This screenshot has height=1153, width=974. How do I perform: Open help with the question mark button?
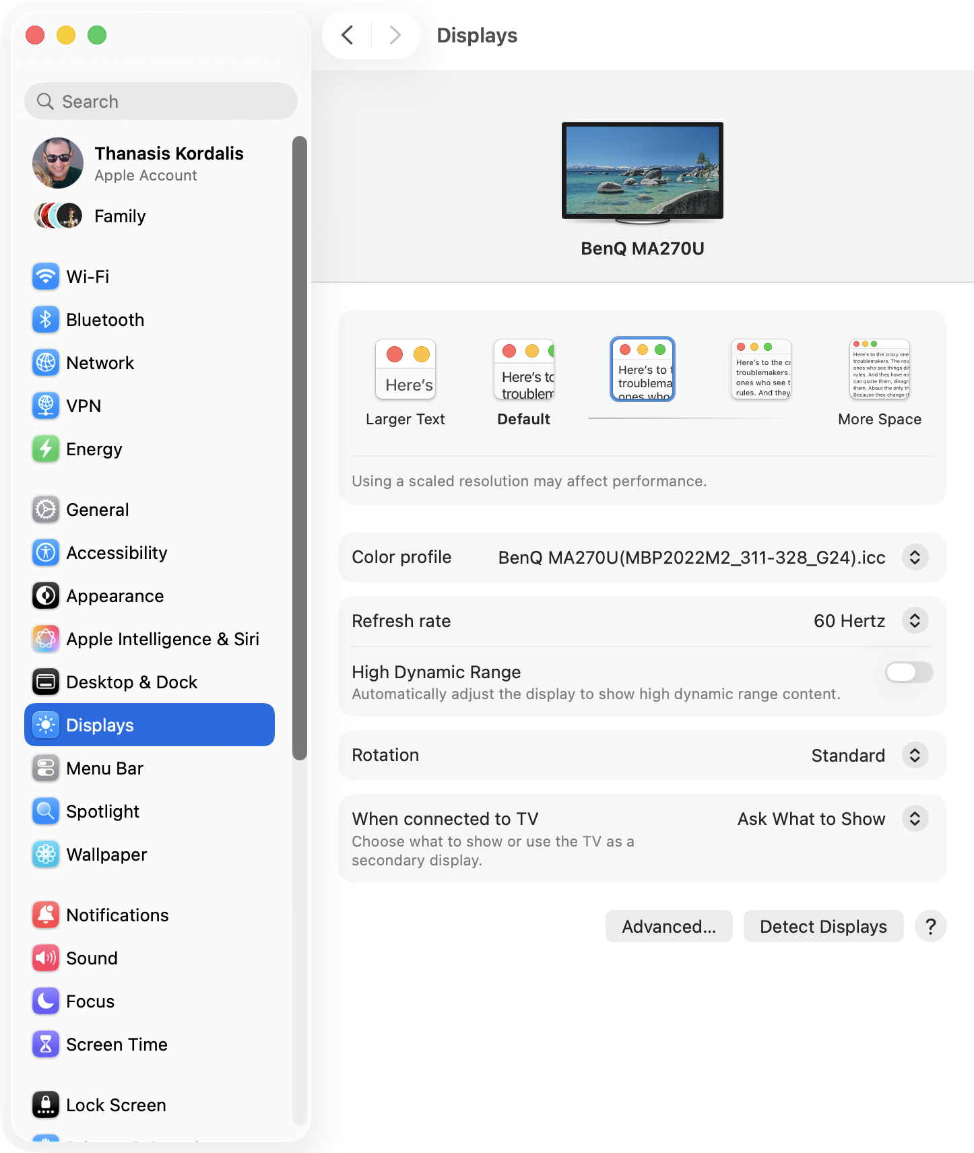pyautogui.click(x=931, y=927)
